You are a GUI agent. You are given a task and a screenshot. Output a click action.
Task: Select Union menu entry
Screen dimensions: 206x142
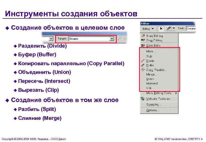pyautogui.click(x=150, y=79)
